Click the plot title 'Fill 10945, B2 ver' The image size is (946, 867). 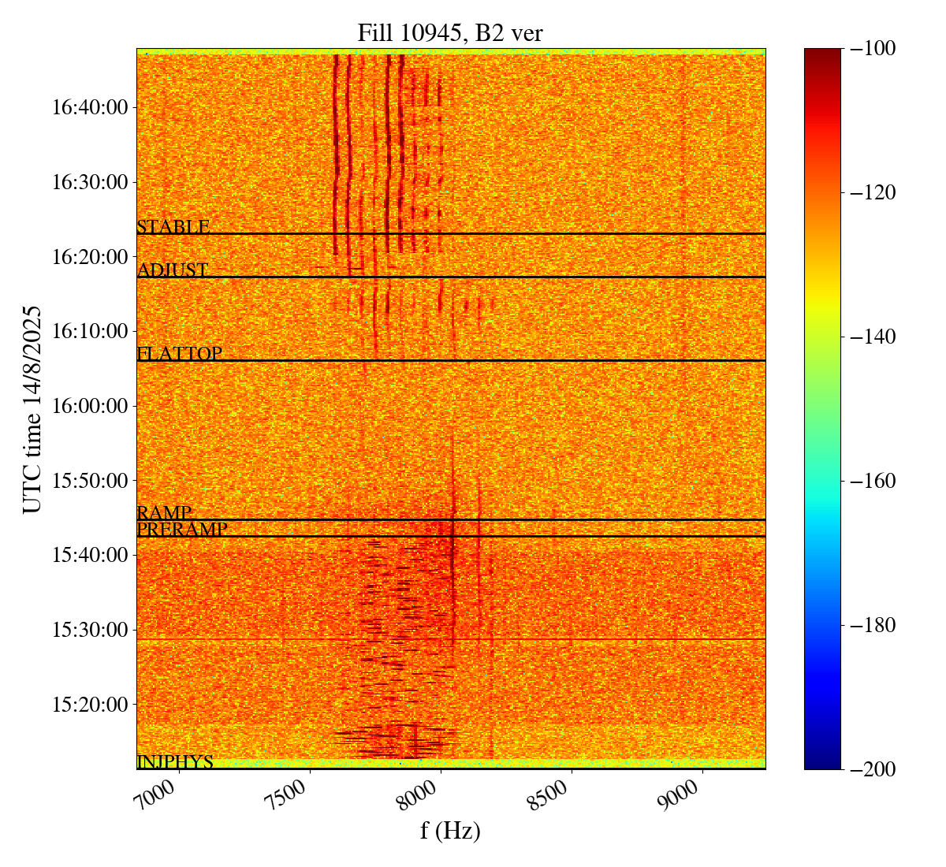pos(450,32)
